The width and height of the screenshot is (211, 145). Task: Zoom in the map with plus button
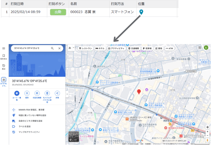(208, 132)
